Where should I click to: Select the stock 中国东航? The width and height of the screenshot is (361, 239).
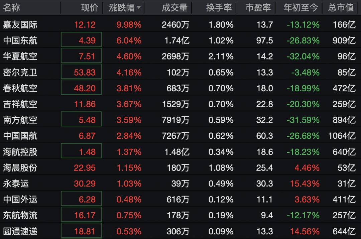[20, 40]
